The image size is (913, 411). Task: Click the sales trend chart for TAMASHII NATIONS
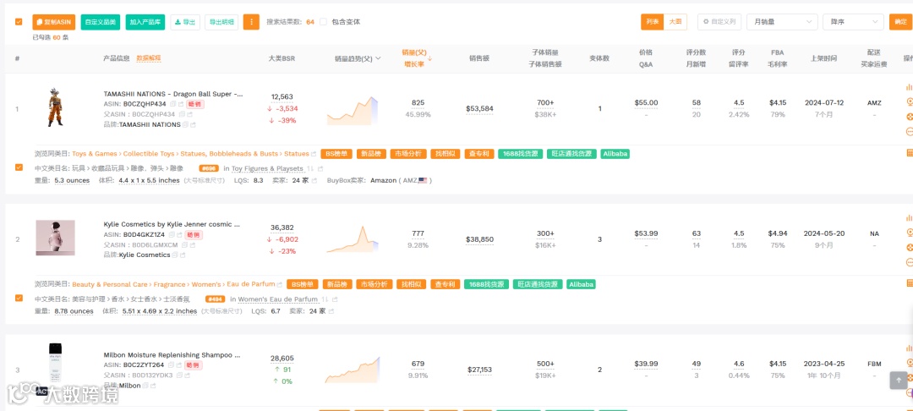353,111
